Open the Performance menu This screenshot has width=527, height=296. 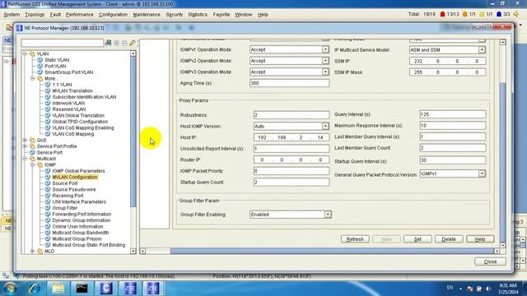point(79,15)
